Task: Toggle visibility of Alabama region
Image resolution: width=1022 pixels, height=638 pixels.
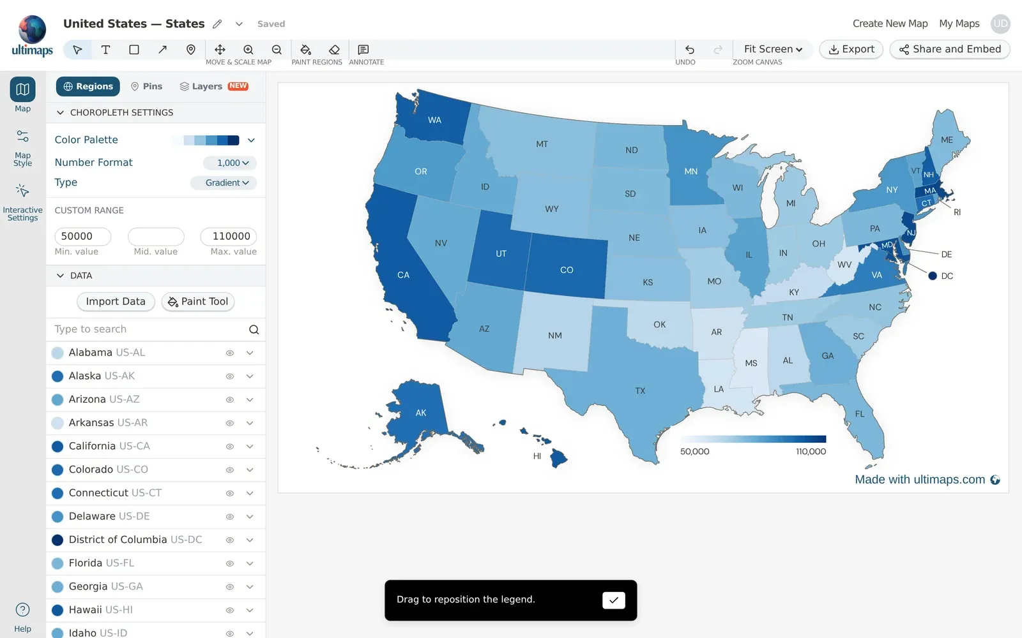Action: 230,353
